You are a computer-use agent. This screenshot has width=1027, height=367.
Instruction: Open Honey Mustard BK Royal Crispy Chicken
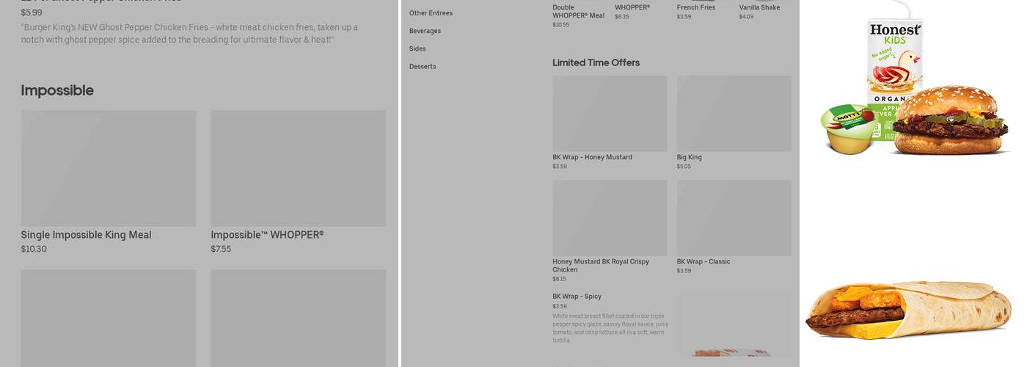601,266
